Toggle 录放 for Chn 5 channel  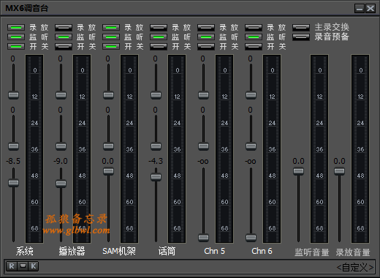click(206, 27)
